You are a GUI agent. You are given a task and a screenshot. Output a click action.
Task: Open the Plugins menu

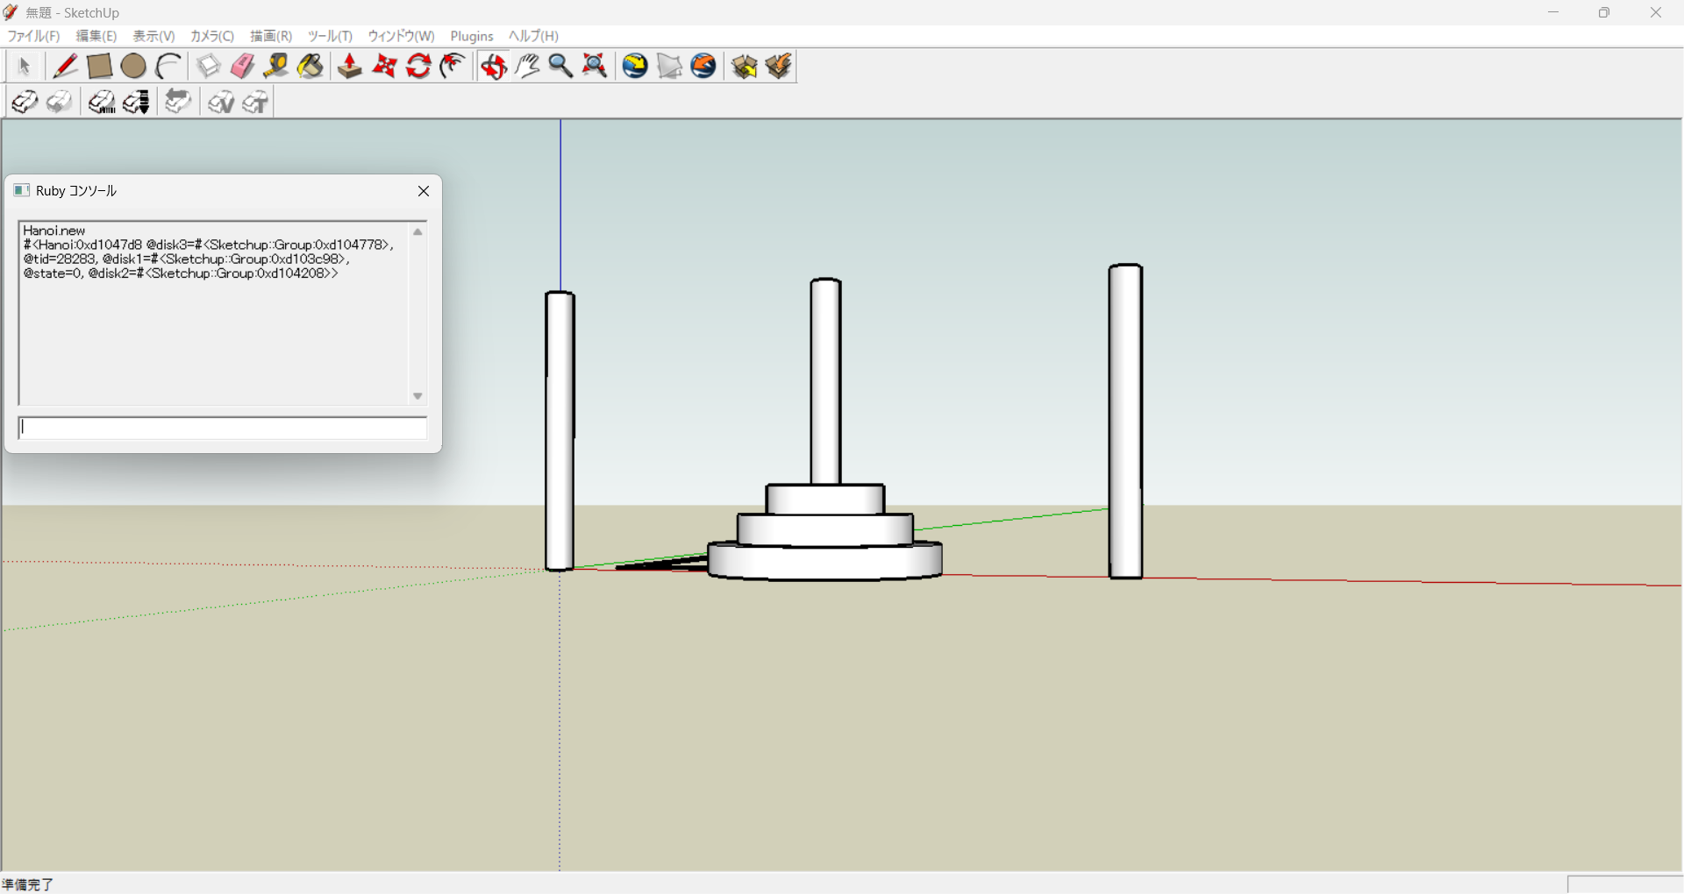point(472,36)
